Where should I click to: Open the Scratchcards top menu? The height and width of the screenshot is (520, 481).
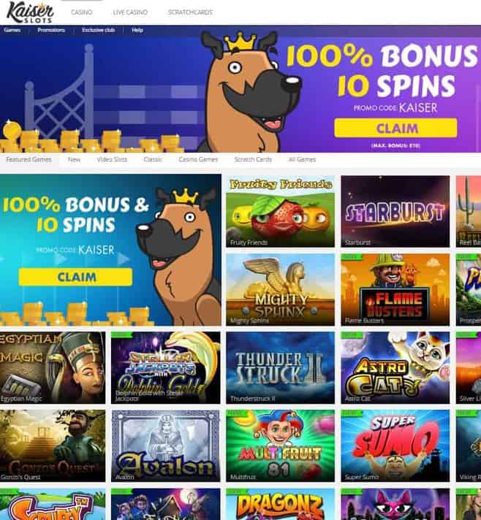click(x=190, y=12)
